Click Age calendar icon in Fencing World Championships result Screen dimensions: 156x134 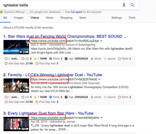[66, 59]
